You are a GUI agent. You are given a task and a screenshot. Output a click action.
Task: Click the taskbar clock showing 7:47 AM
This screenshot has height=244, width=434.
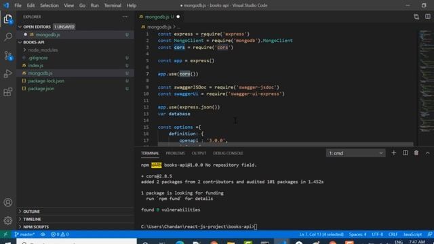[x=417, y=242]
